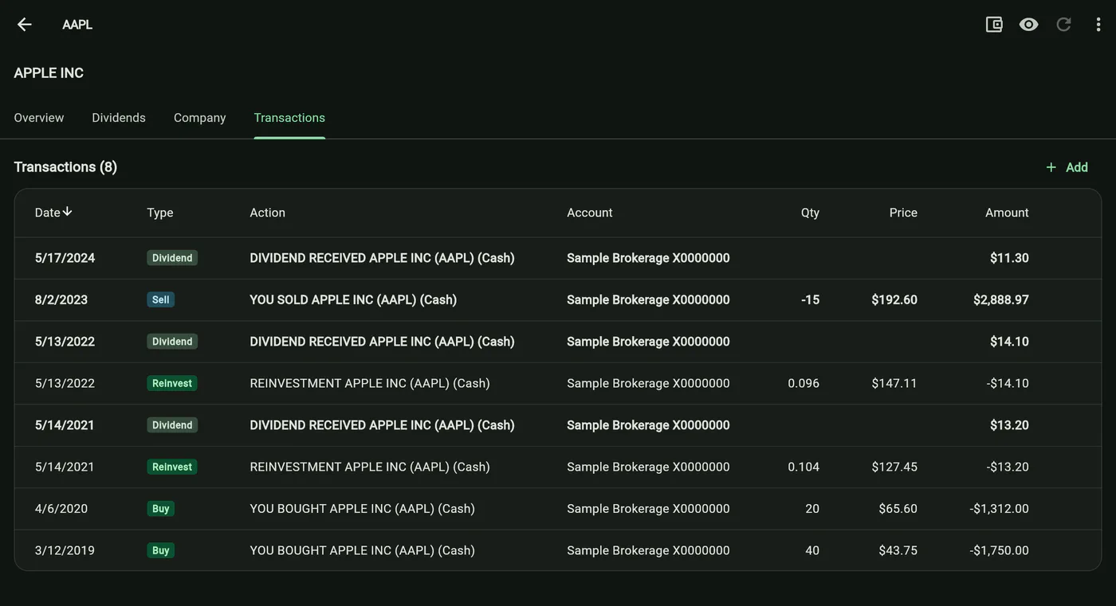
Task: Click the Reinvest tag dated 5/14/2021
Action: [x=172, y=467]
